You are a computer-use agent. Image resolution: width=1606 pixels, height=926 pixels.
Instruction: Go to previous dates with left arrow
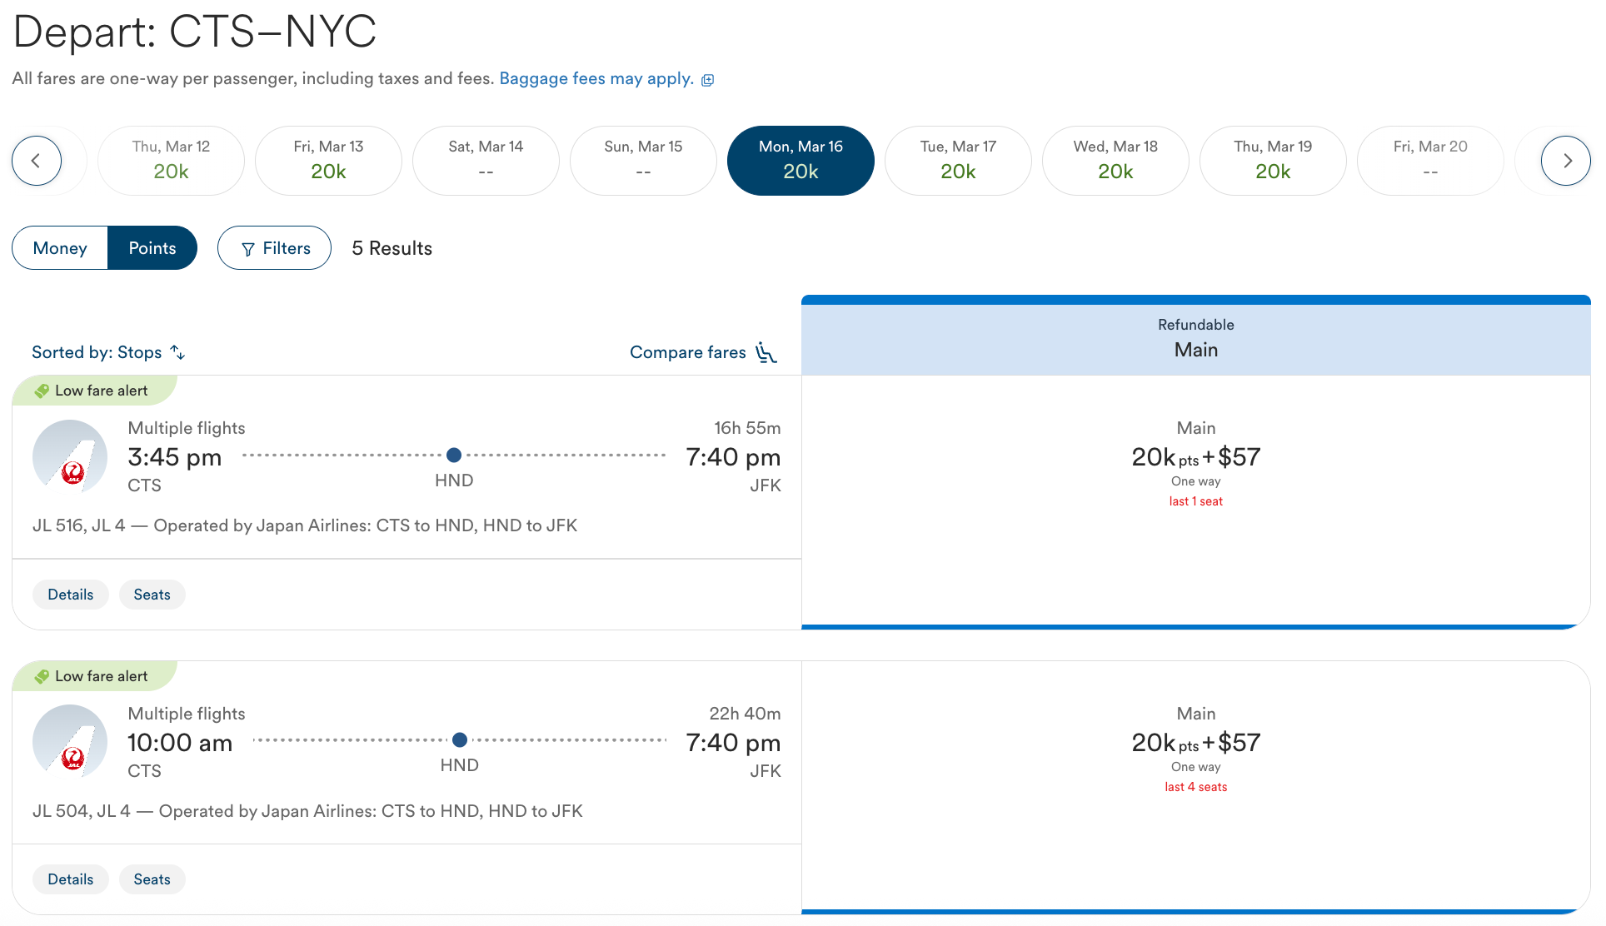click(x=37, y=161)
